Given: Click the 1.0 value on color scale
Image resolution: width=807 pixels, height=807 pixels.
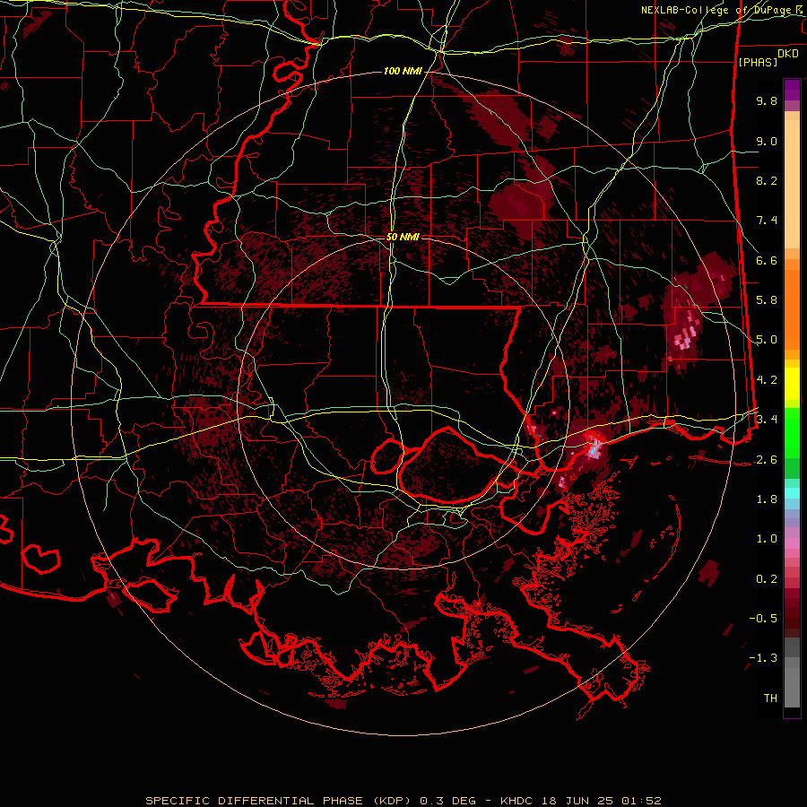Looking at the screenshot, I should tap(767, 539).
